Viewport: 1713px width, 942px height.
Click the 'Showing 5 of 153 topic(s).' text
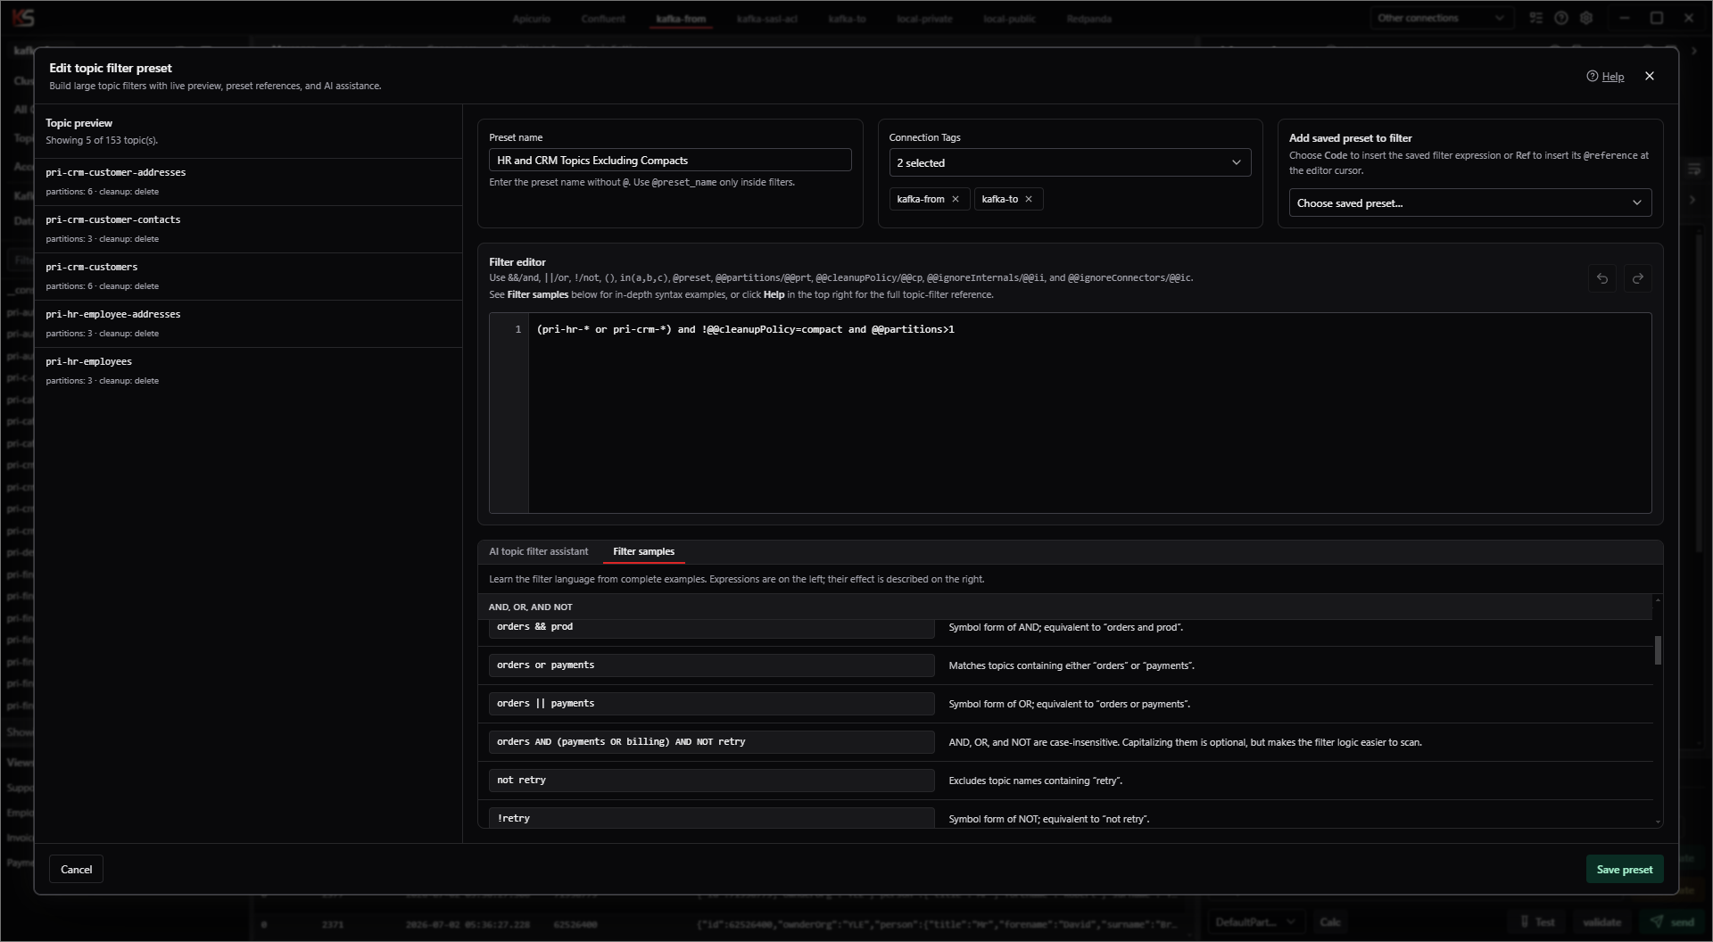(102, 140)
